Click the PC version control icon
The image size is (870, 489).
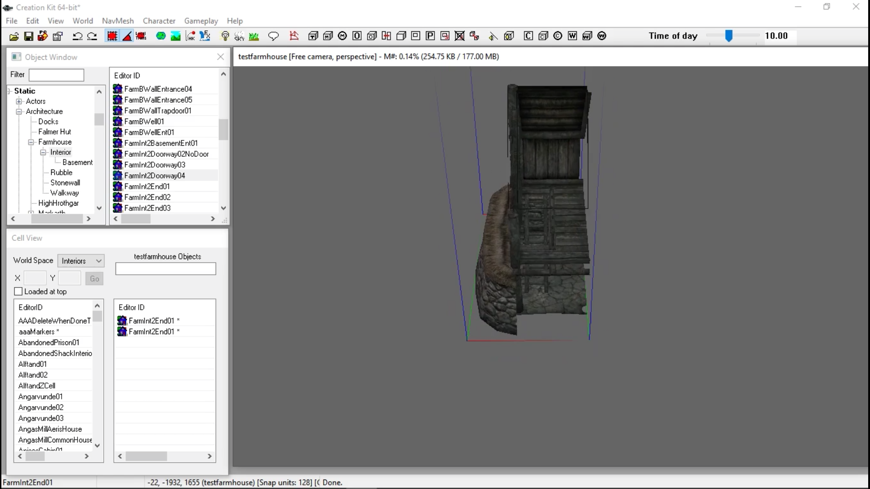click(43, 36)
